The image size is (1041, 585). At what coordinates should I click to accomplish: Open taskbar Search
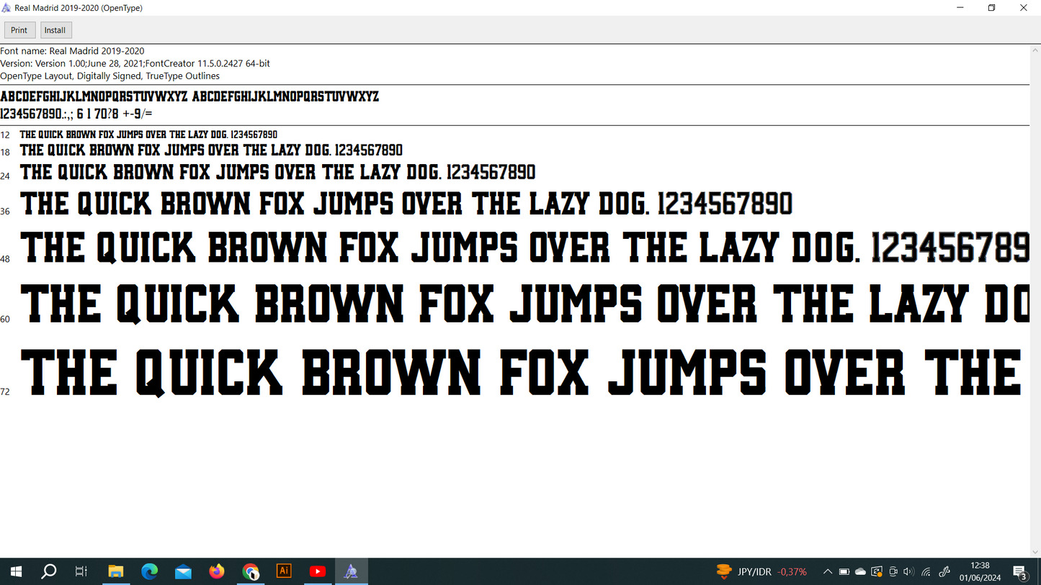(x=48, y=572)
